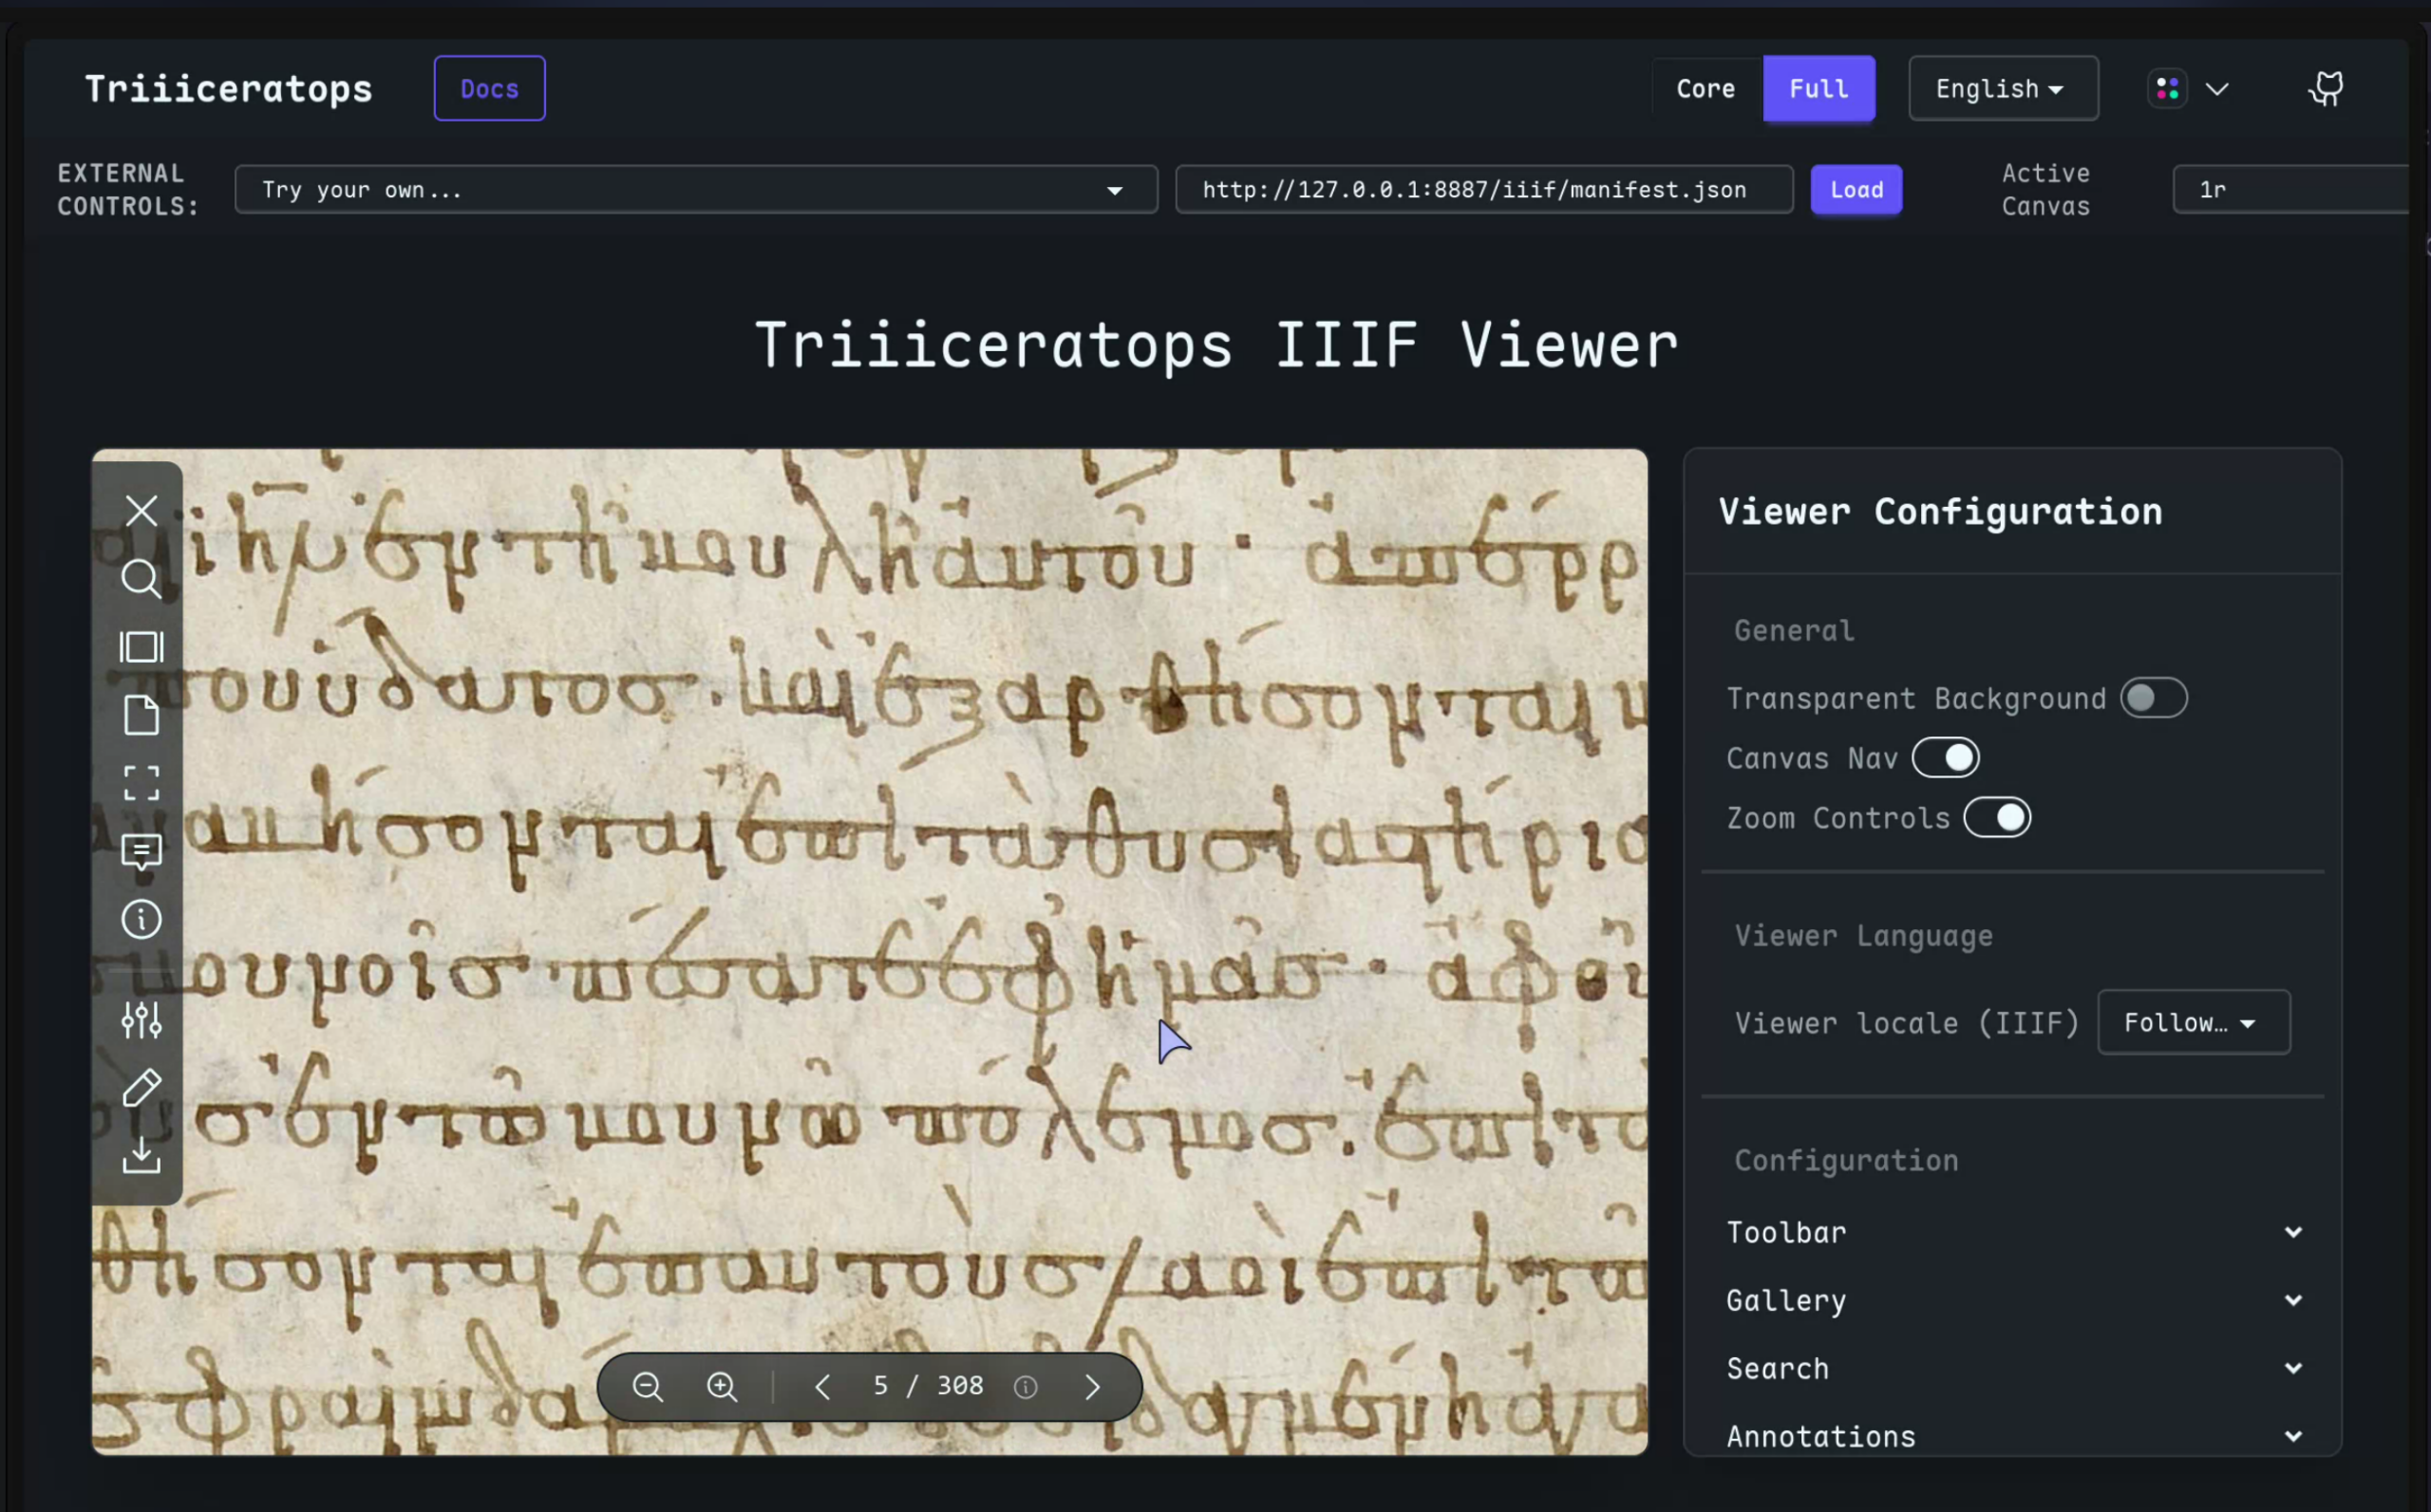Click canvas info icon beside 308
The height and width of the screenshot is (1512, 2431).
tap(1026, 1387)
